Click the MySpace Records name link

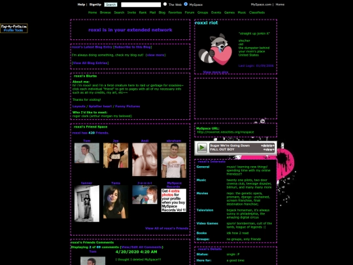174,185
